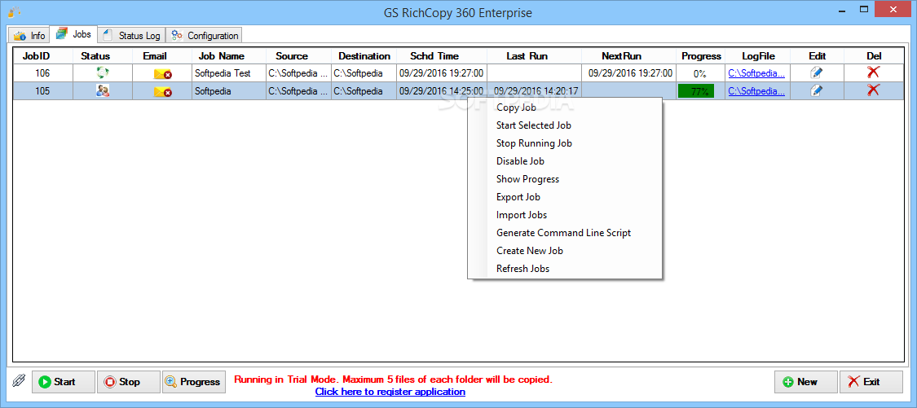This screenshot has height=408, width=917.
Task: Click the Exit button
Action: coord(871,382)
